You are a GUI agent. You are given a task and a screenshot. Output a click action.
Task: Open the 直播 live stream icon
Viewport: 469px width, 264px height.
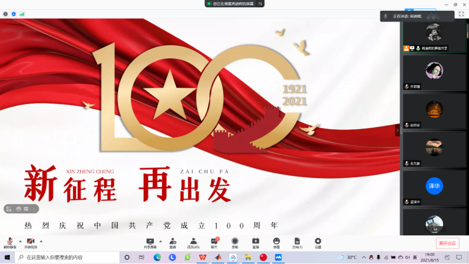pyautogui.click(x=256, y=243)
